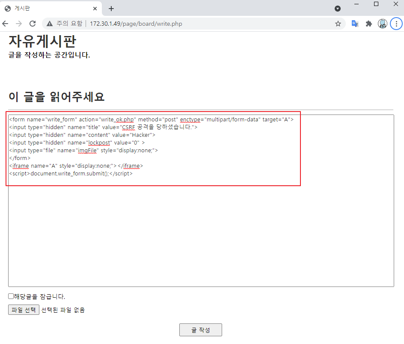Click the line with iframe name="A"
The image size is (404, 344).
pyautogui.click(x=76, y=166)
